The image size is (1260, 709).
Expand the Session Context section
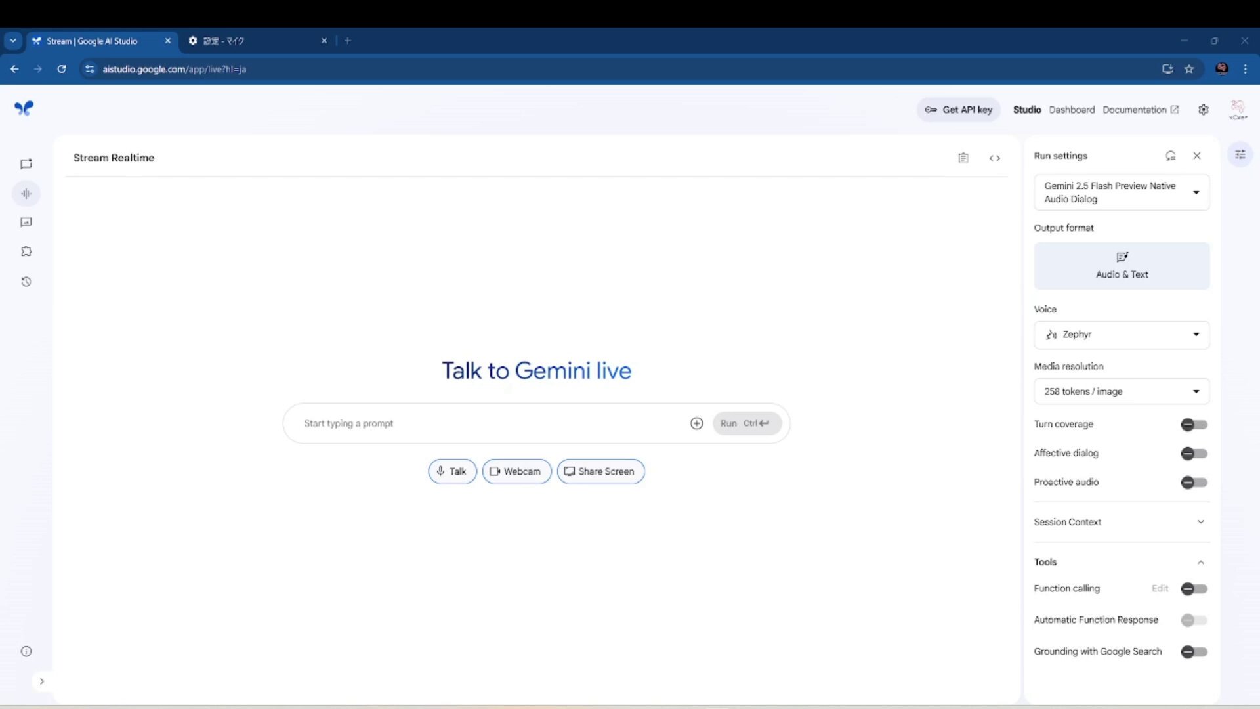1122,522
